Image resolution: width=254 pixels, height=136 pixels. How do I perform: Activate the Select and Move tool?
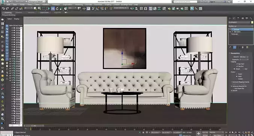point(53,9)
